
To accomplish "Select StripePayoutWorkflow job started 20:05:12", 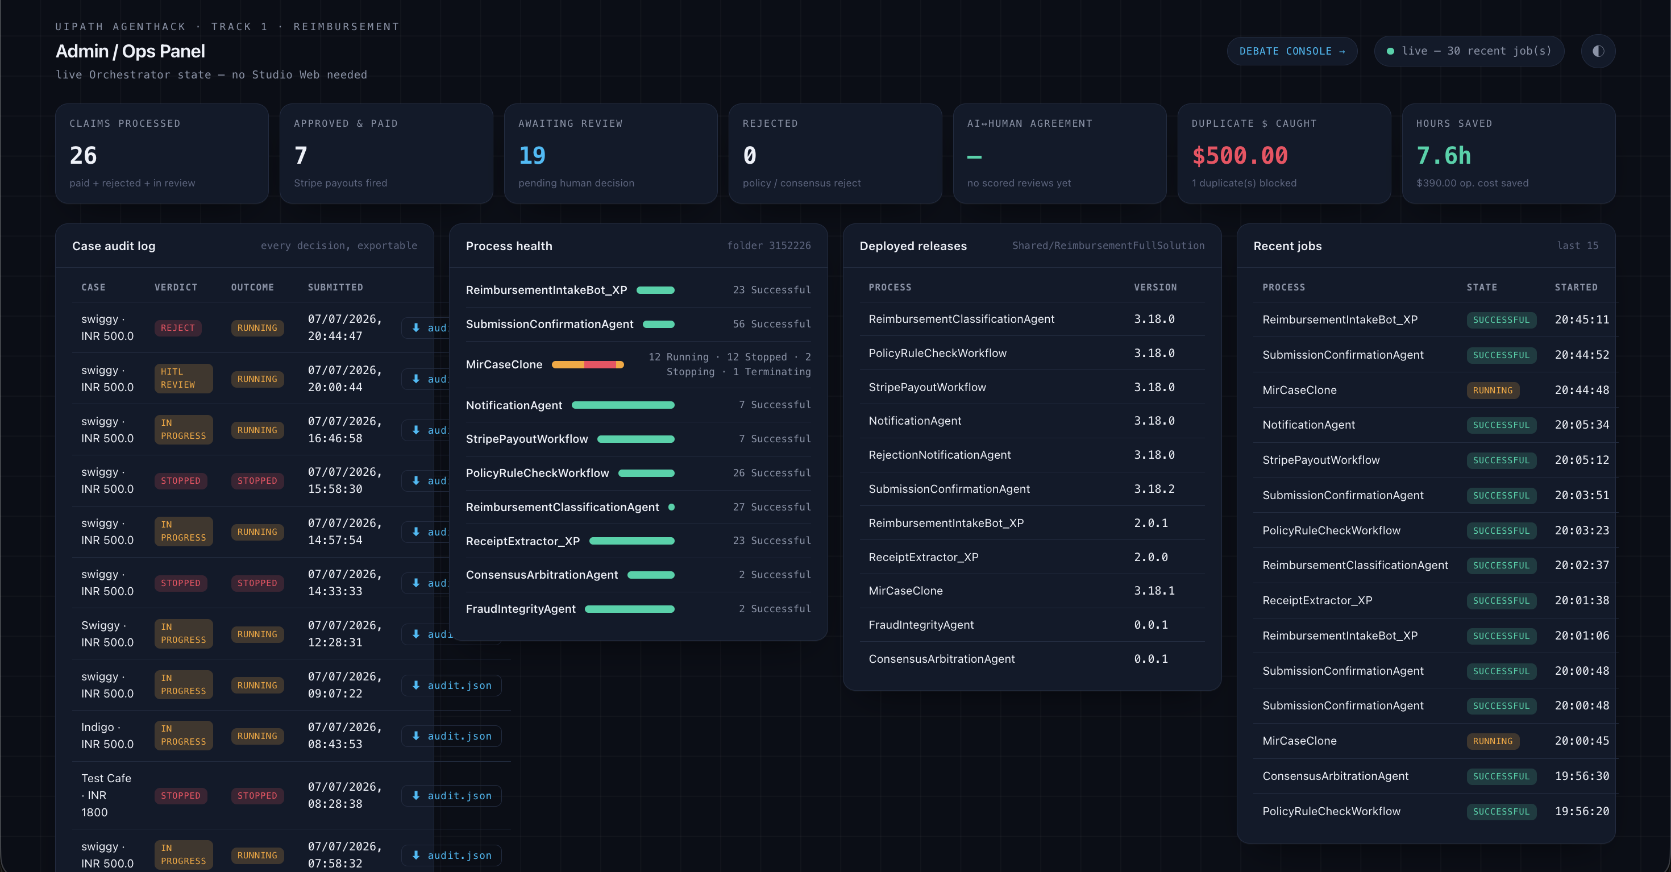I will (1436, 460).
